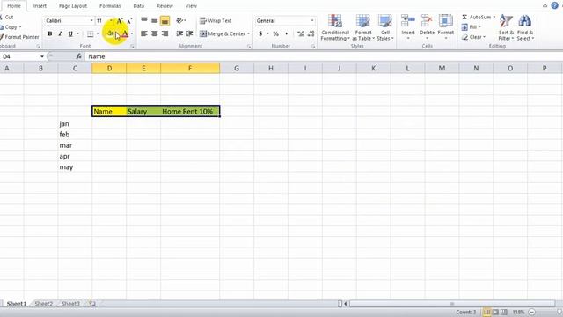Click the Borders icon
The image size is (563, 317).
point(90,33)
